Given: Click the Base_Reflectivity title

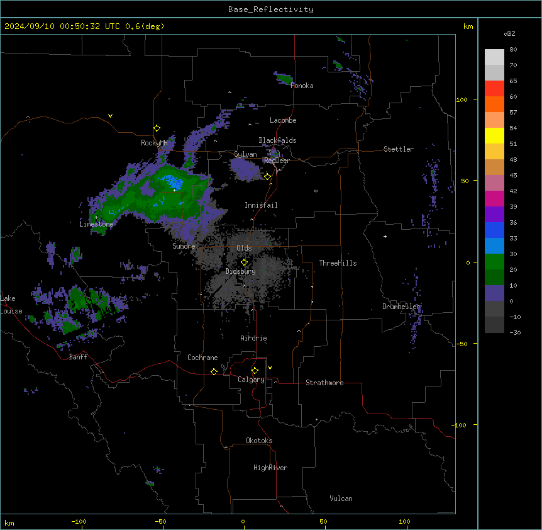Looking at the screenshot, I should 271,9.
